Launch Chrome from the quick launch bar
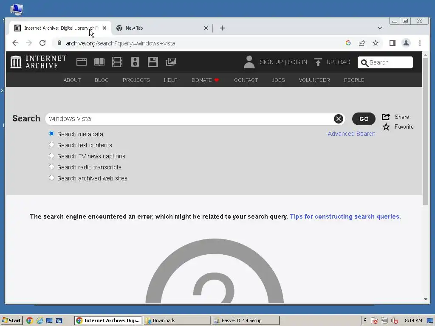This screenshot has width=435, height=326. [29, 320]
